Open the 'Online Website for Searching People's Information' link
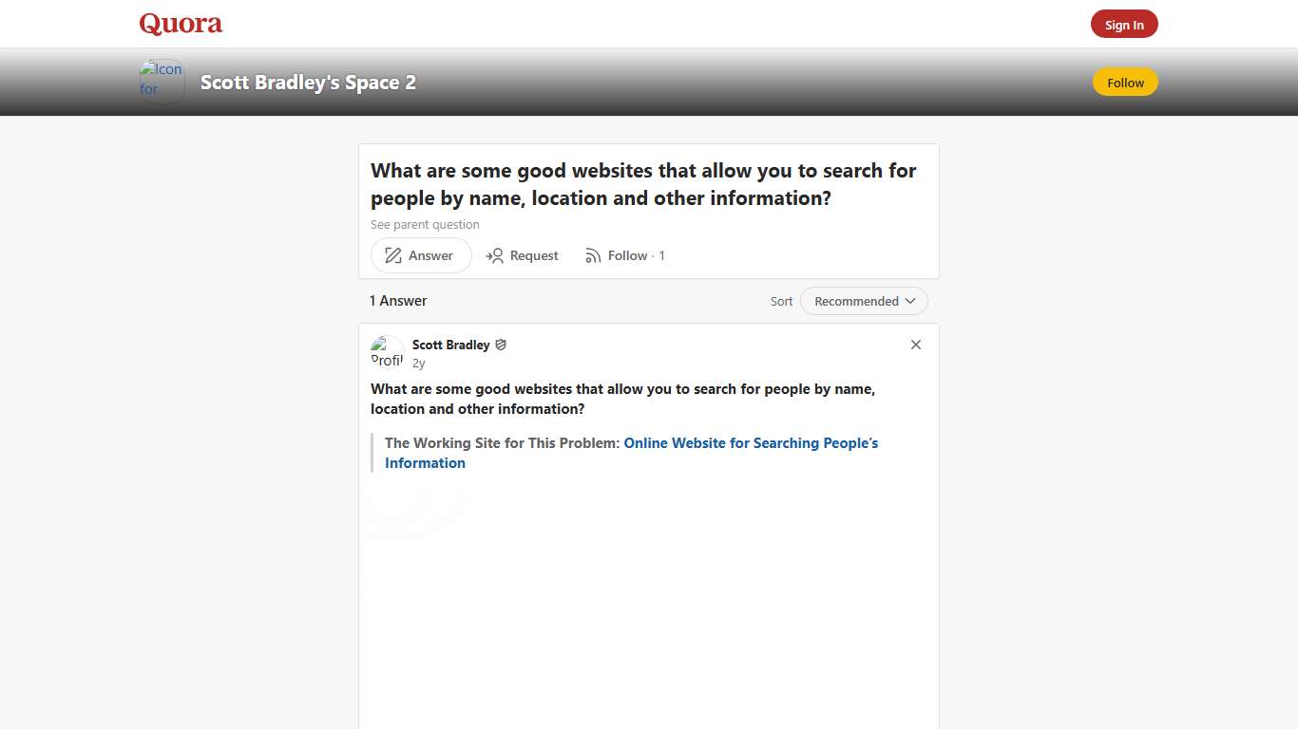 point(751,442)
